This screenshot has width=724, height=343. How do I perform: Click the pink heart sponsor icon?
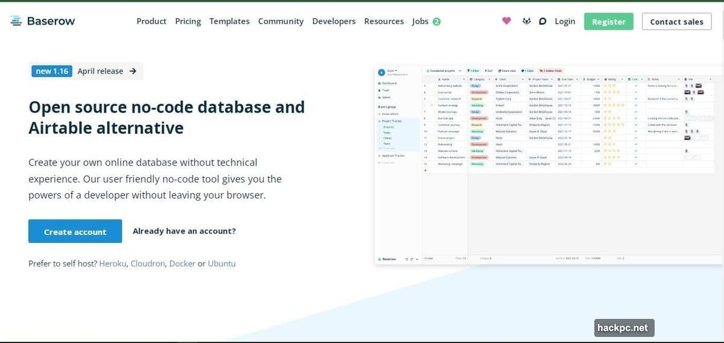[506, 21]
